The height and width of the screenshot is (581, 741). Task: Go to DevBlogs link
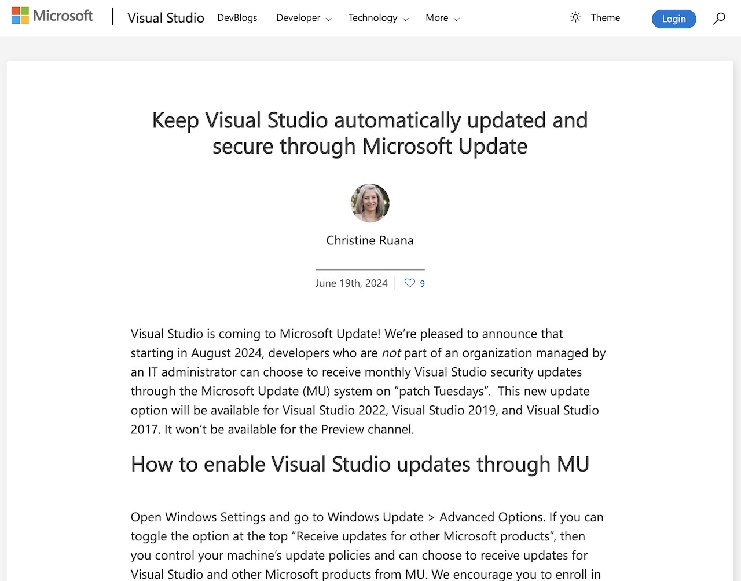(237, 17)
